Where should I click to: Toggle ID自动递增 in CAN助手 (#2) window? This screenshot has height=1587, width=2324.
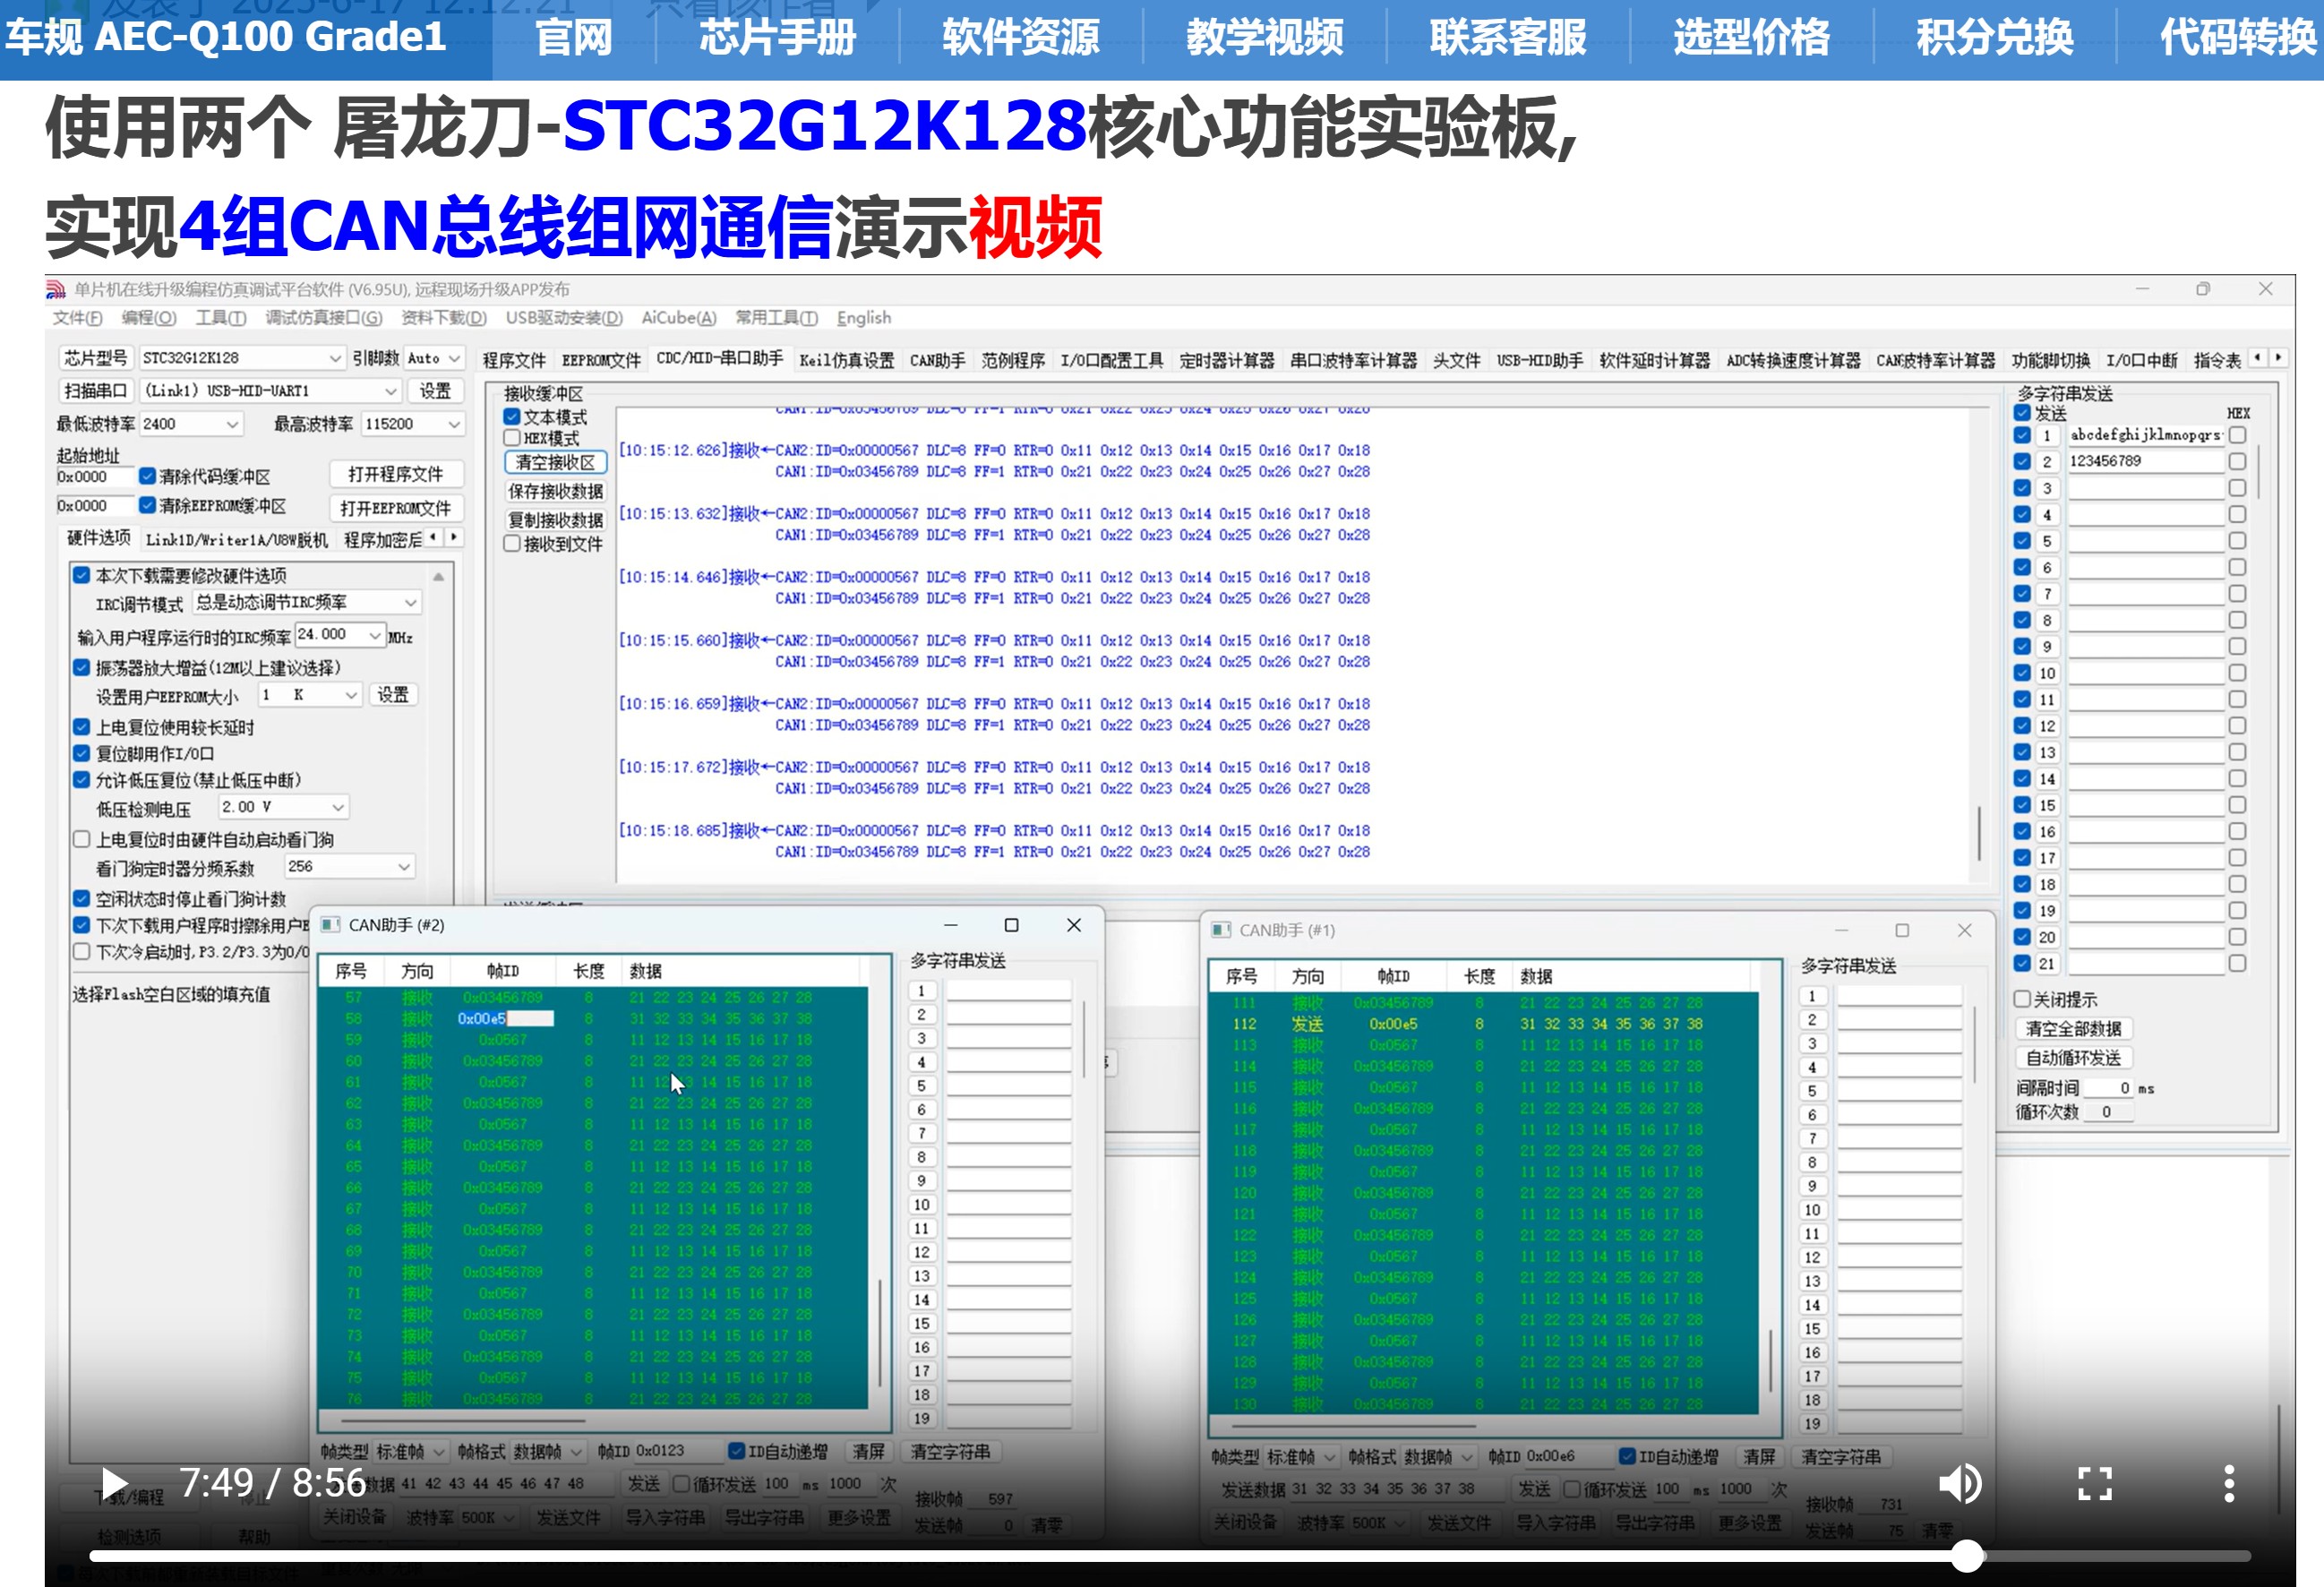(x=736, y=1451)
